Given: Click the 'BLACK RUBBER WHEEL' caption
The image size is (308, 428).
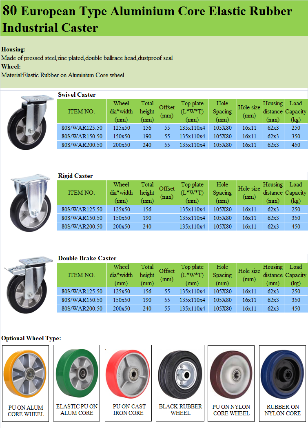Looking at the screenshot, I should 180,410.
